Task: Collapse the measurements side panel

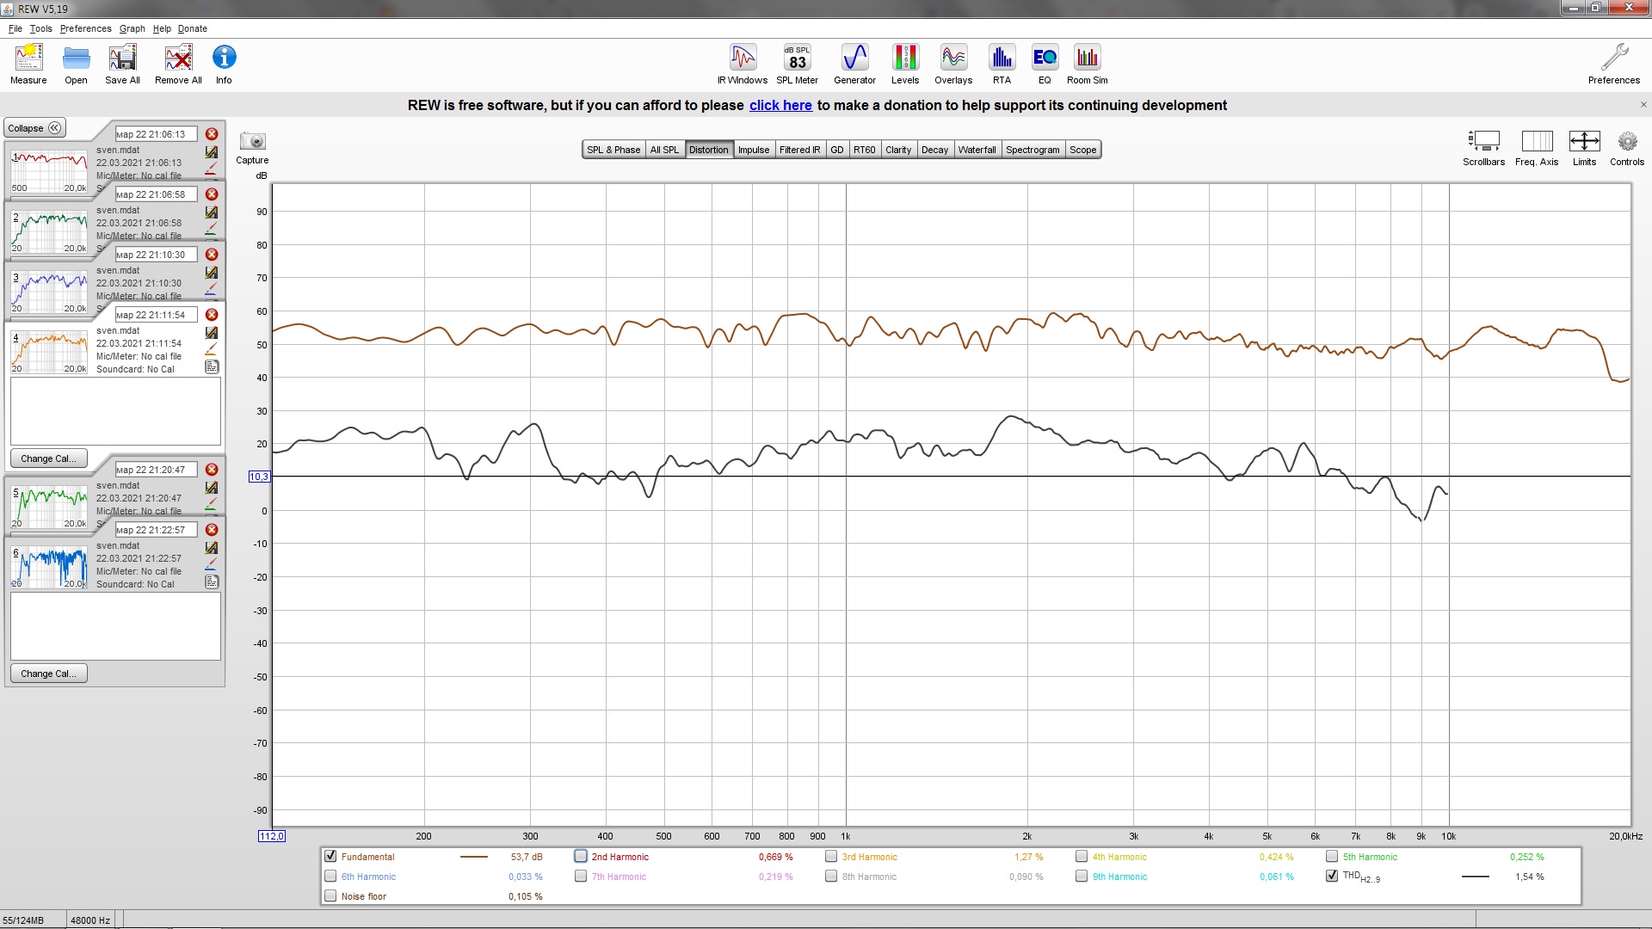Action: point(34,128)
